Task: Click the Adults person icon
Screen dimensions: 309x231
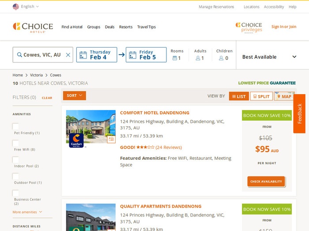Action: point(198,58)
